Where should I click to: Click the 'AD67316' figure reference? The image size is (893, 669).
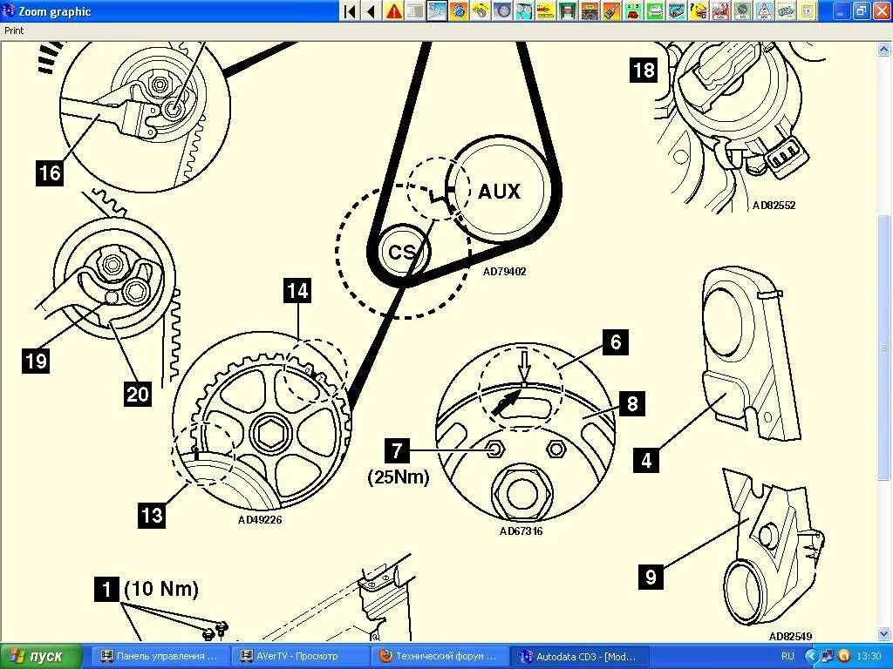(521, 530)
